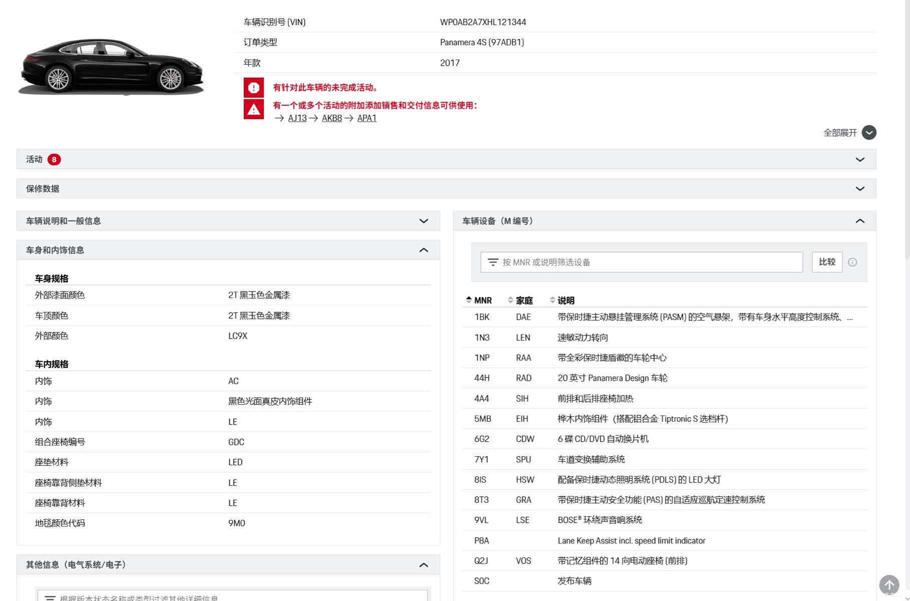Select row 44H Panamera Design 车轮
Screen dimensions: 910x601
pos(665,378)
